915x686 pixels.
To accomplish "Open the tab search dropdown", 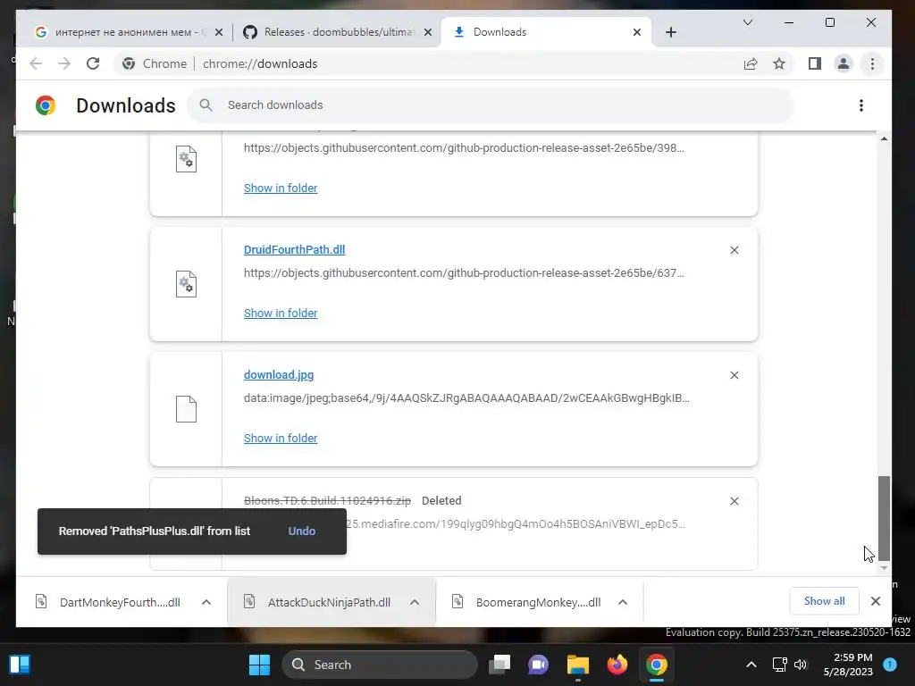I will pos(748,22).
